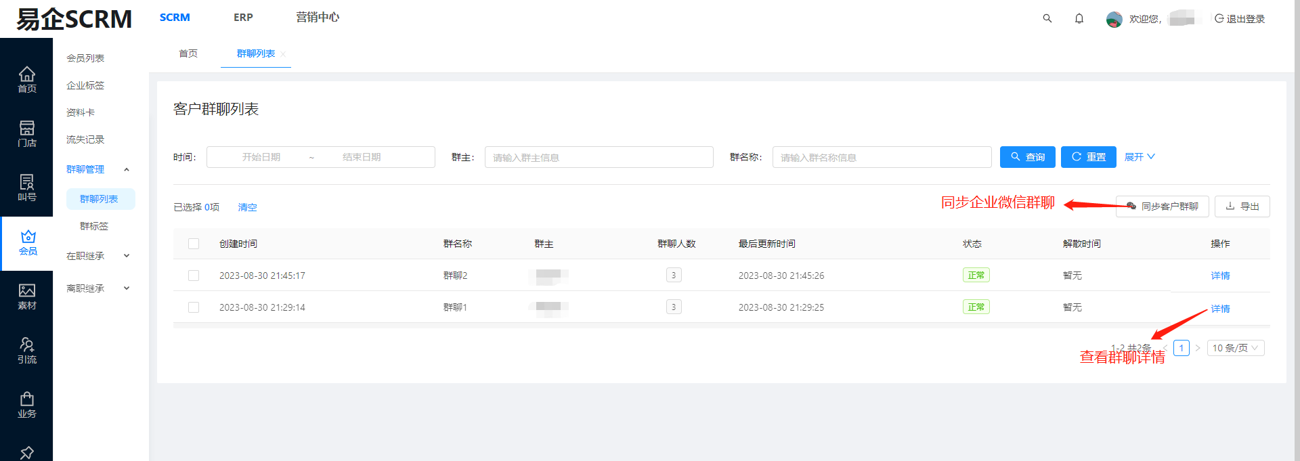The image size is (1300, 461).
Task: Switch to the ERP top menu
Action: [243, 18]
